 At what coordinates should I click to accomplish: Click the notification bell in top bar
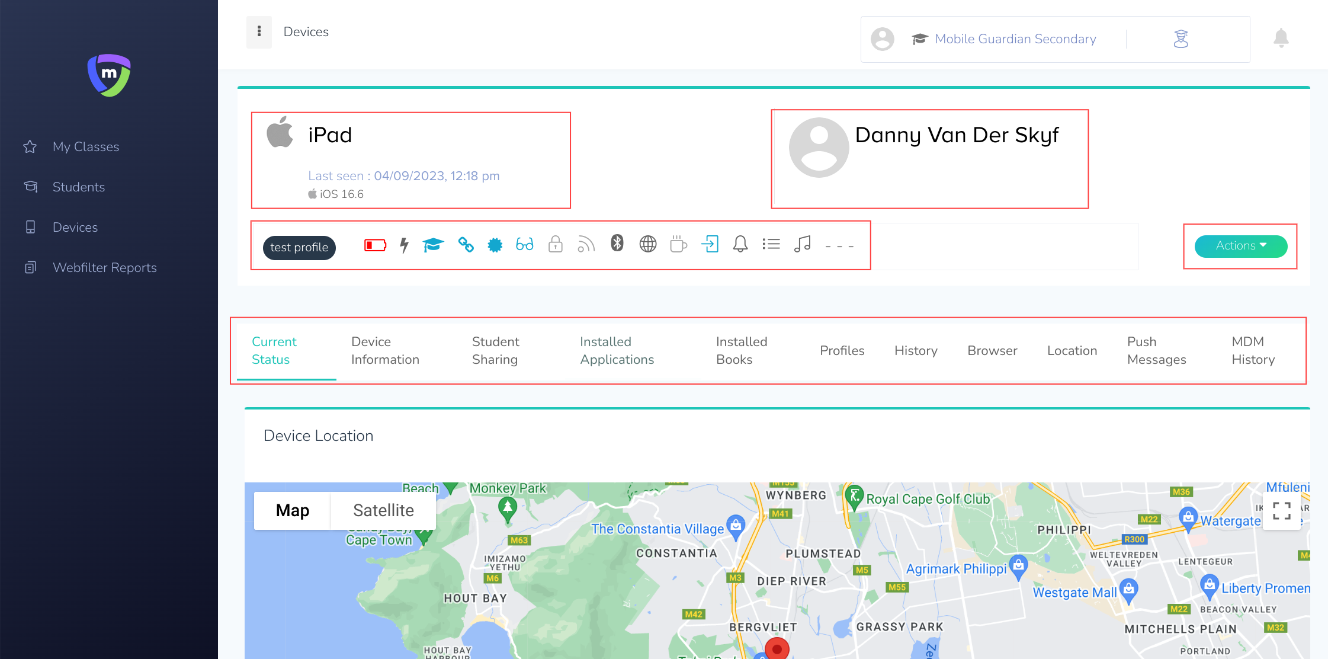pos(1281,38)
